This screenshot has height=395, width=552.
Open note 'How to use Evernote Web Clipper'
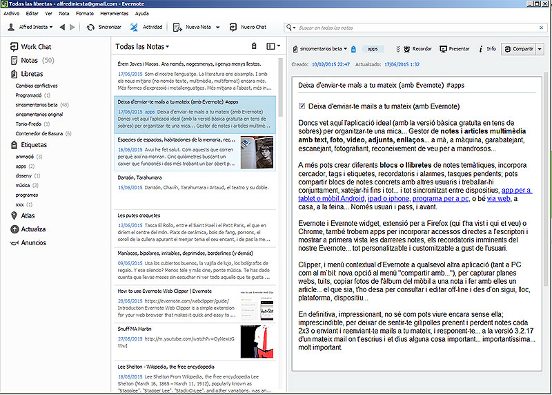click(195, 304)
